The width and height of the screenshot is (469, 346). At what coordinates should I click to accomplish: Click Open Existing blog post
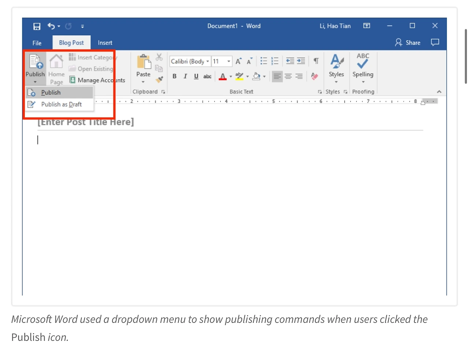click(91, 69)
